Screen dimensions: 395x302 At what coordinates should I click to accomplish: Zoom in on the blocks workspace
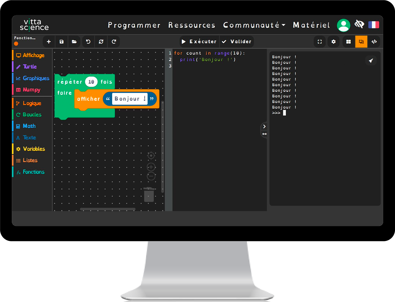pos(151,167)
